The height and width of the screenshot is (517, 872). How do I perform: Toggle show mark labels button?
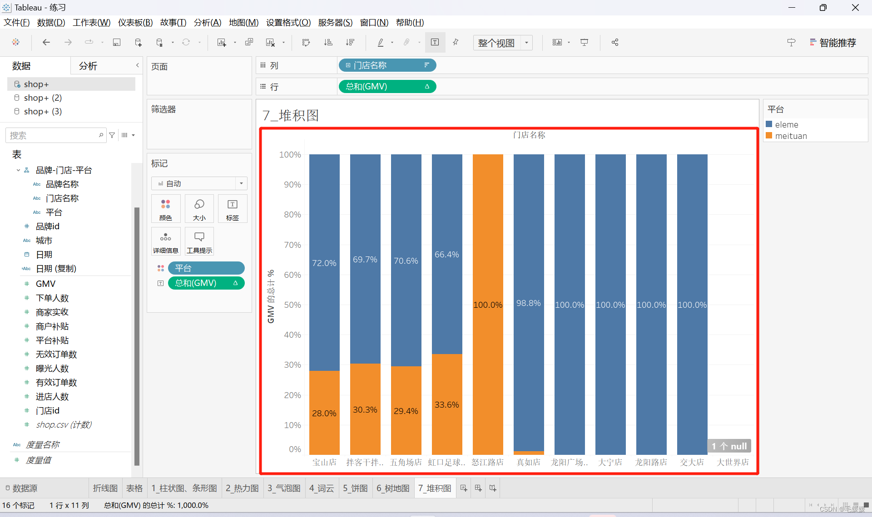[435, 42]
